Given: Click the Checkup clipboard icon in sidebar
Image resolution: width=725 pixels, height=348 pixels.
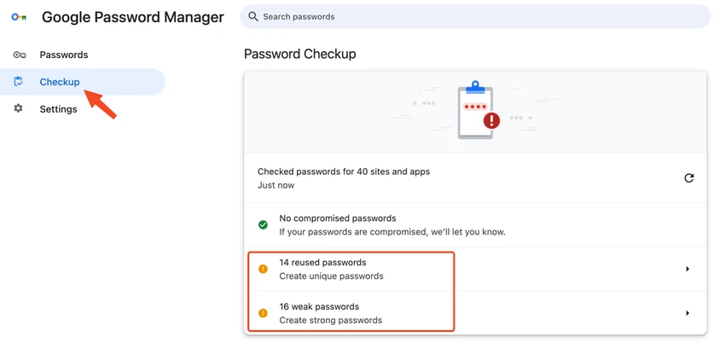Looking at the screenshot, I should (x=19, y=82).
